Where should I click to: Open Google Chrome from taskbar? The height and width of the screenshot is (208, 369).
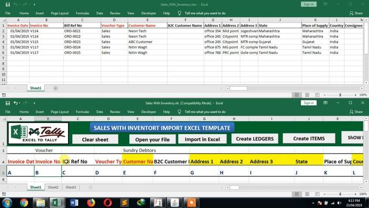click(24, 203)
